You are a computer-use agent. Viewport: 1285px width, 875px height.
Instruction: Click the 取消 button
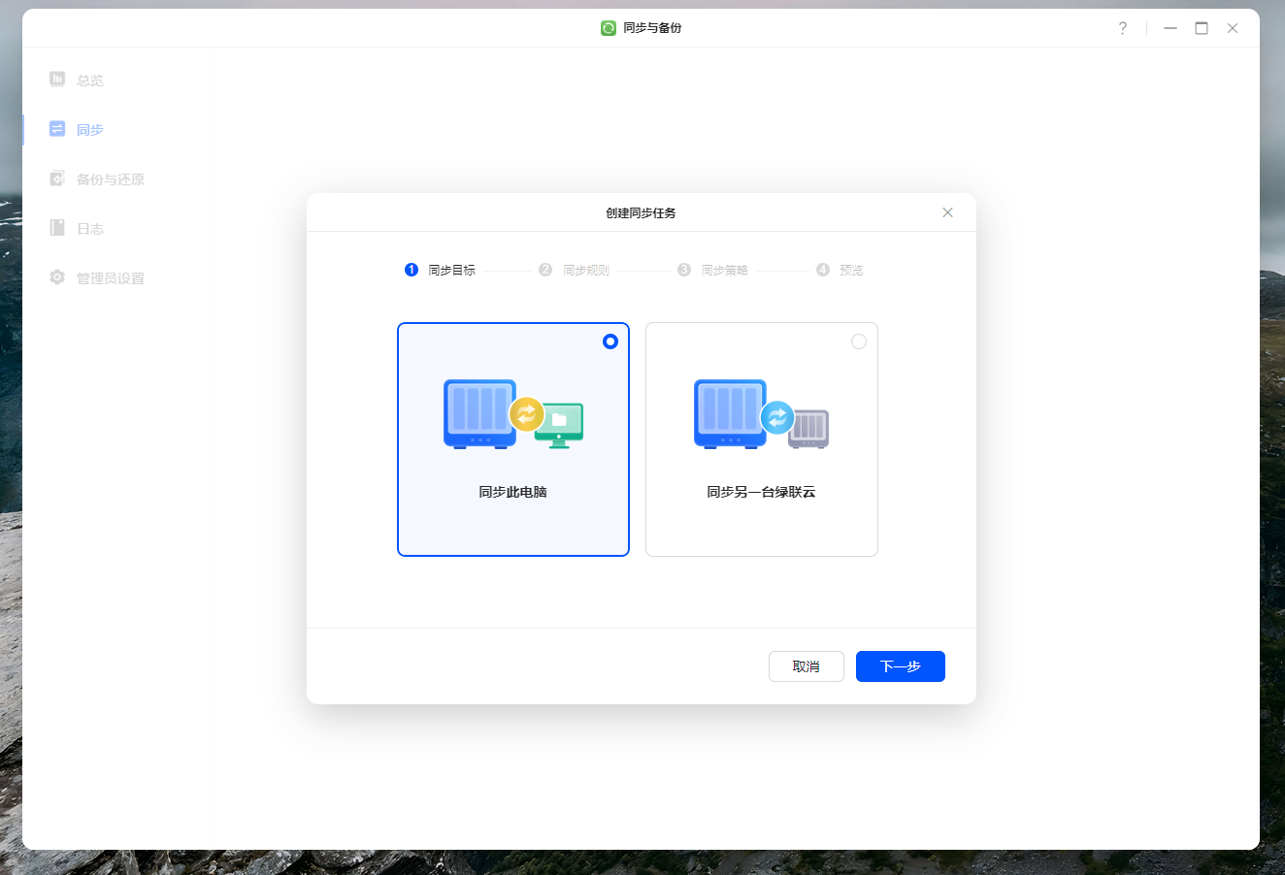807,666
